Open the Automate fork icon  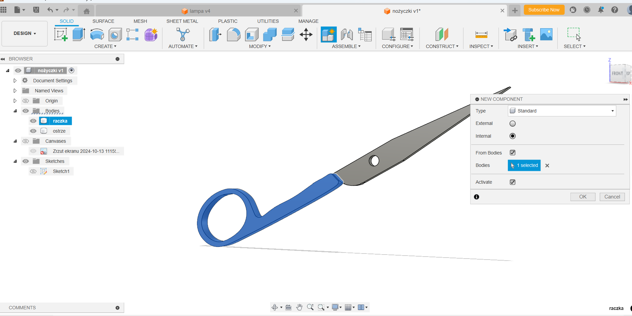(x=183, y=35)
